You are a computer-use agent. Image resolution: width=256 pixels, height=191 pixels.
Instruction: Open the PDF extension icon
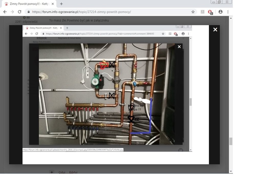click(x=202, y=12)
